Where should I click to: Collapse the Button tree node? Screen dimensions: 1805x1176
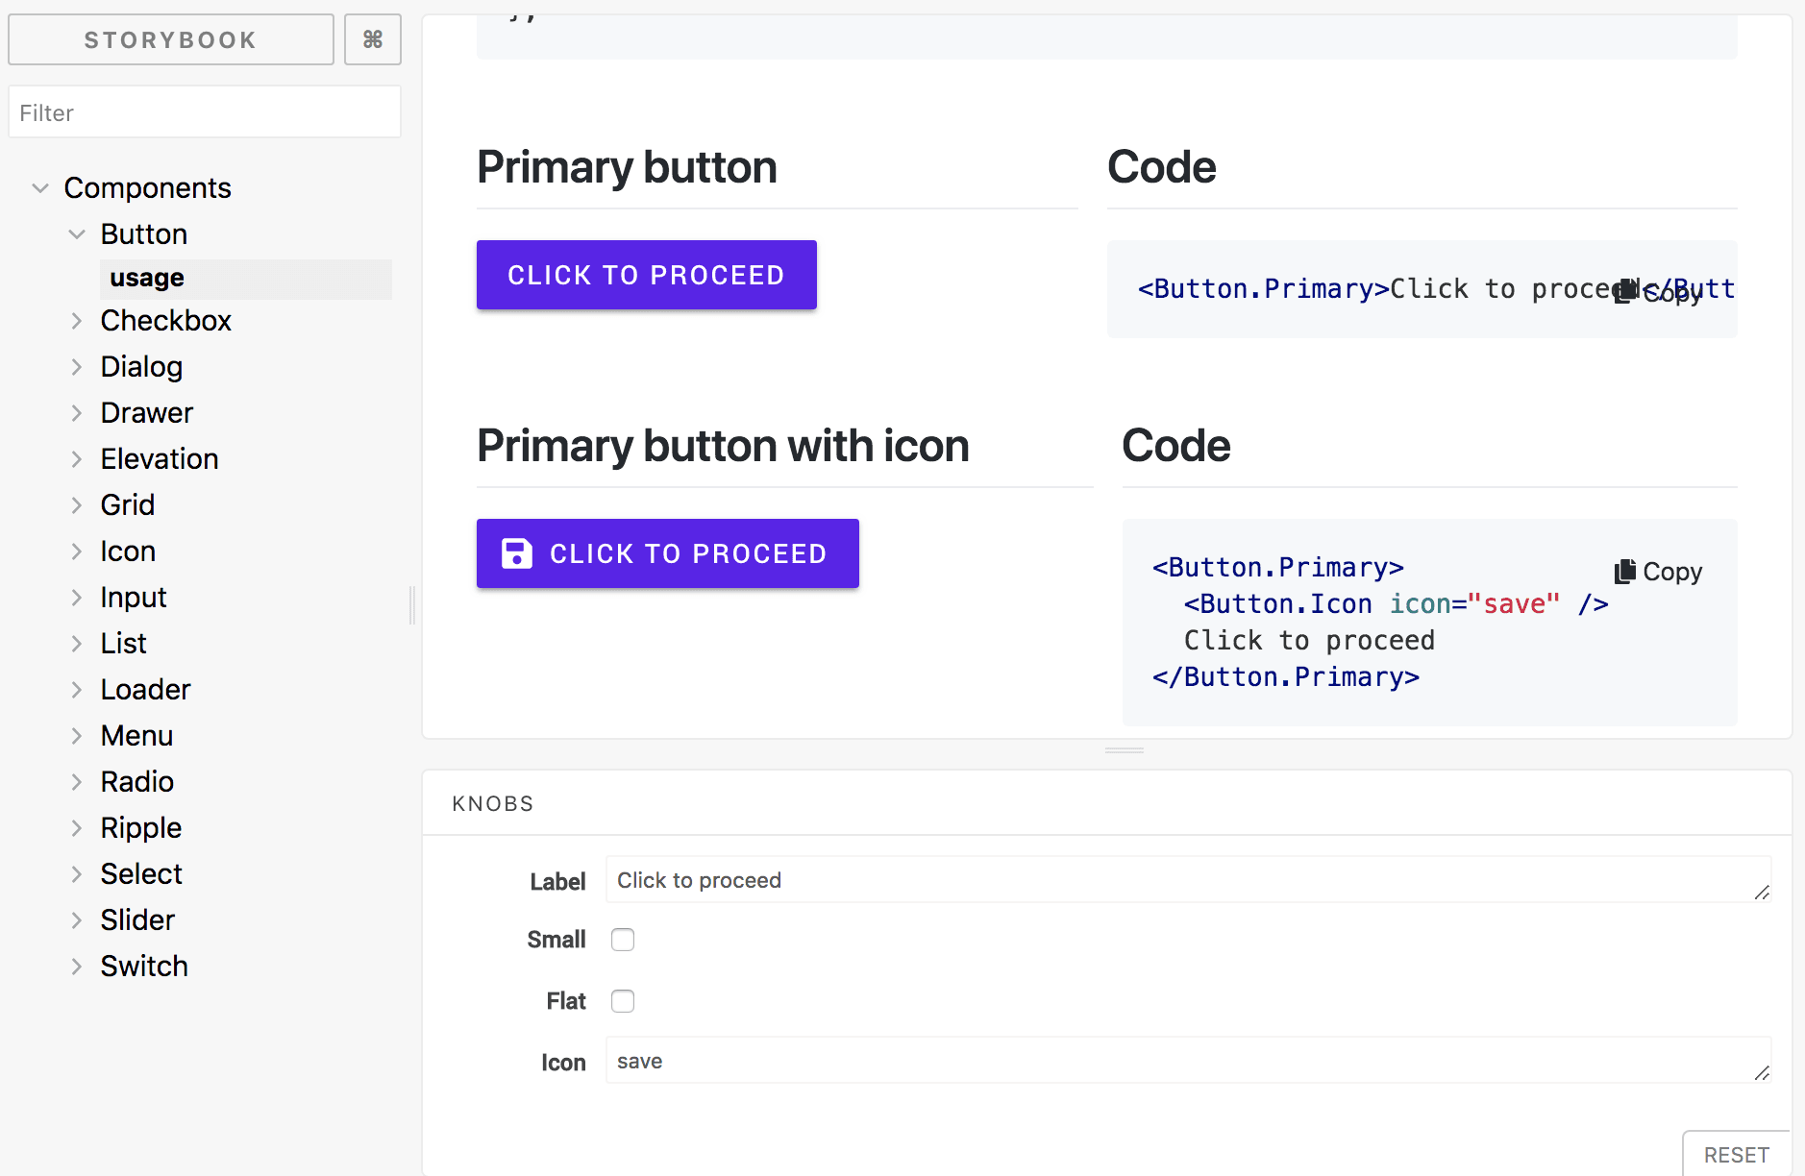(77, 234)
